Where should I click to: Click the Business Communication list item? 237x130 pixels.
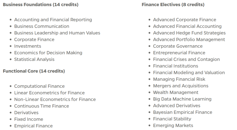point(41,26)
